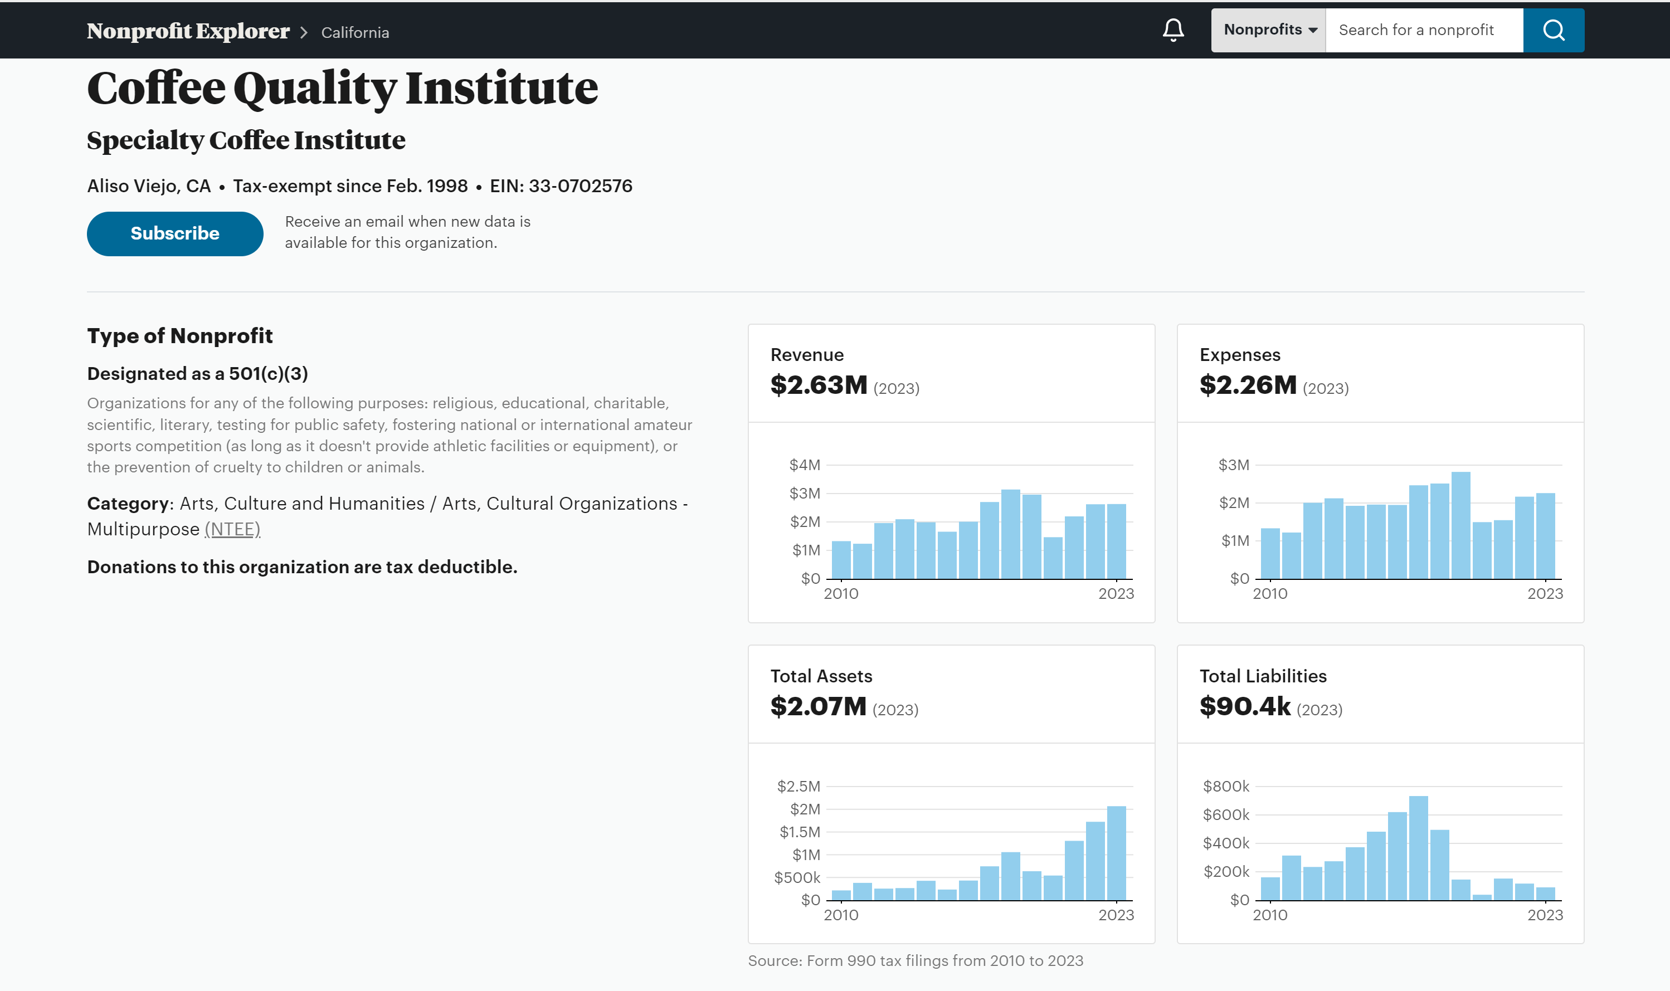Click the $4M axis label in Revenue chart

pos(804,465)
